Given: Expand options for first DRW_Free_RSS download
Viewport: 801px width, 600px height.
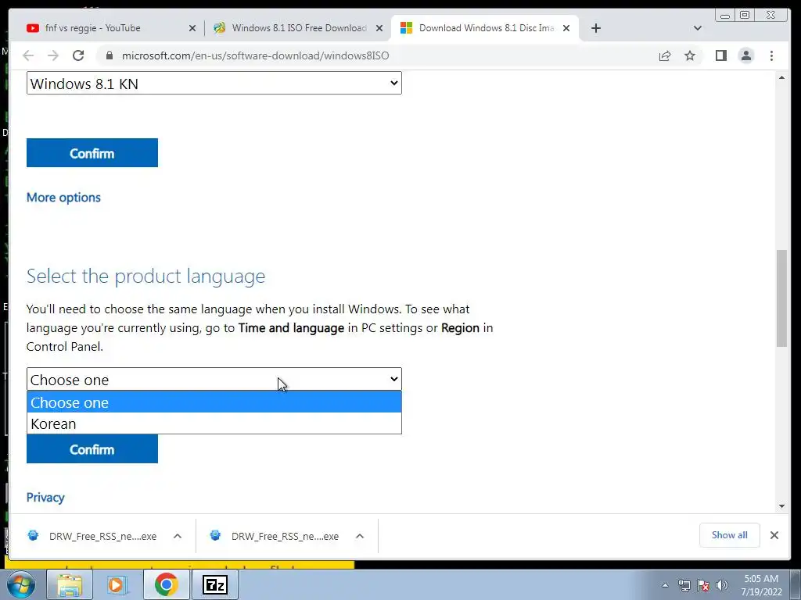Looking at the screenshot, I should click(x=178, y=536).
